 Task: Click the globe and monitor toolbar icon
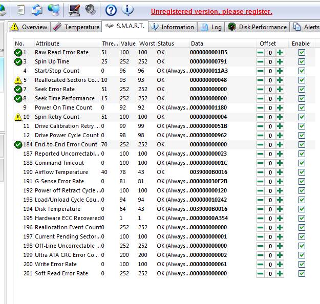pos(54,10)
